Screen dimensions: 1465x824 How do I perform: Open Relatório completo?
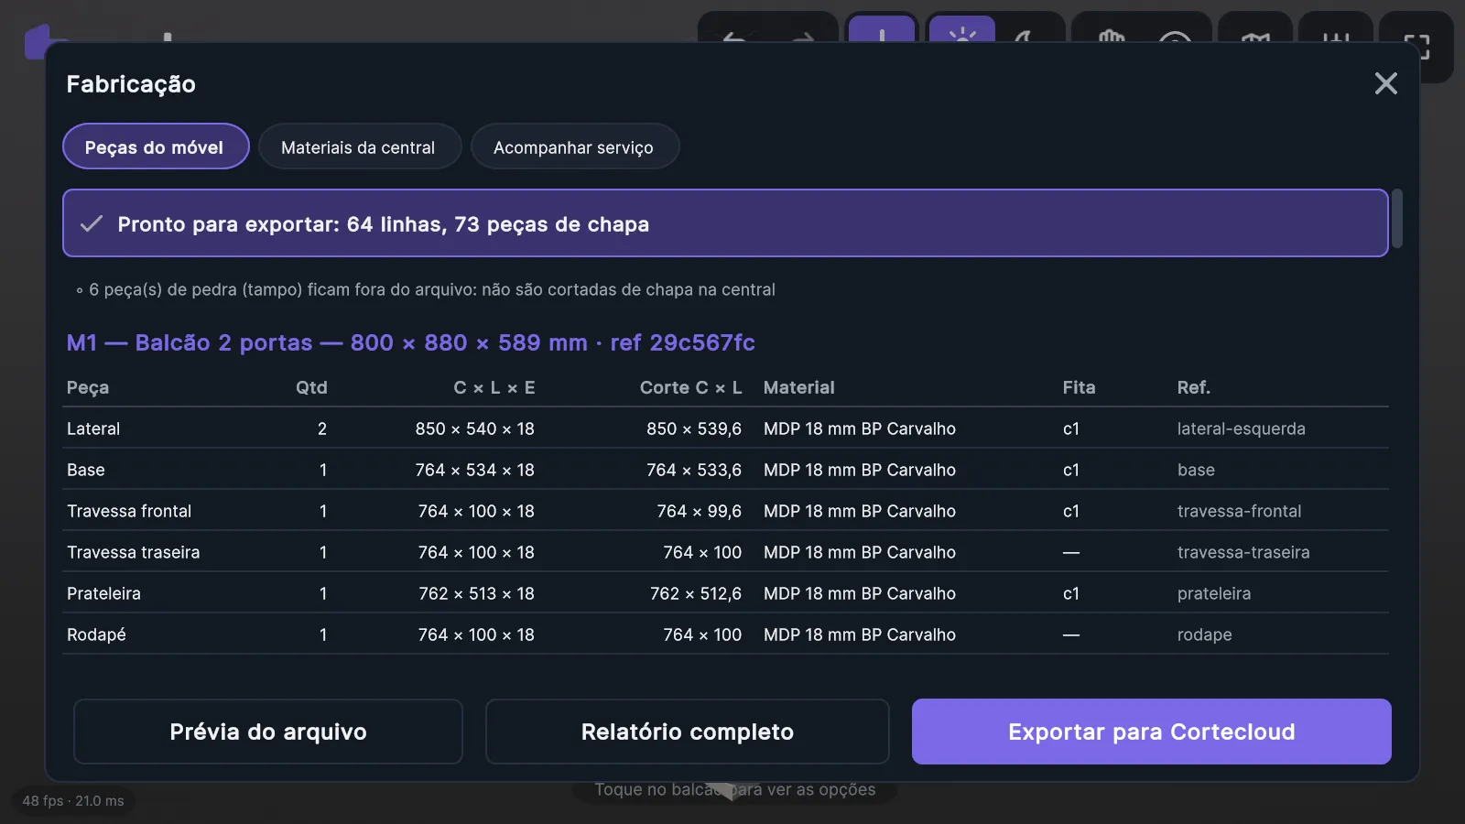687,731
